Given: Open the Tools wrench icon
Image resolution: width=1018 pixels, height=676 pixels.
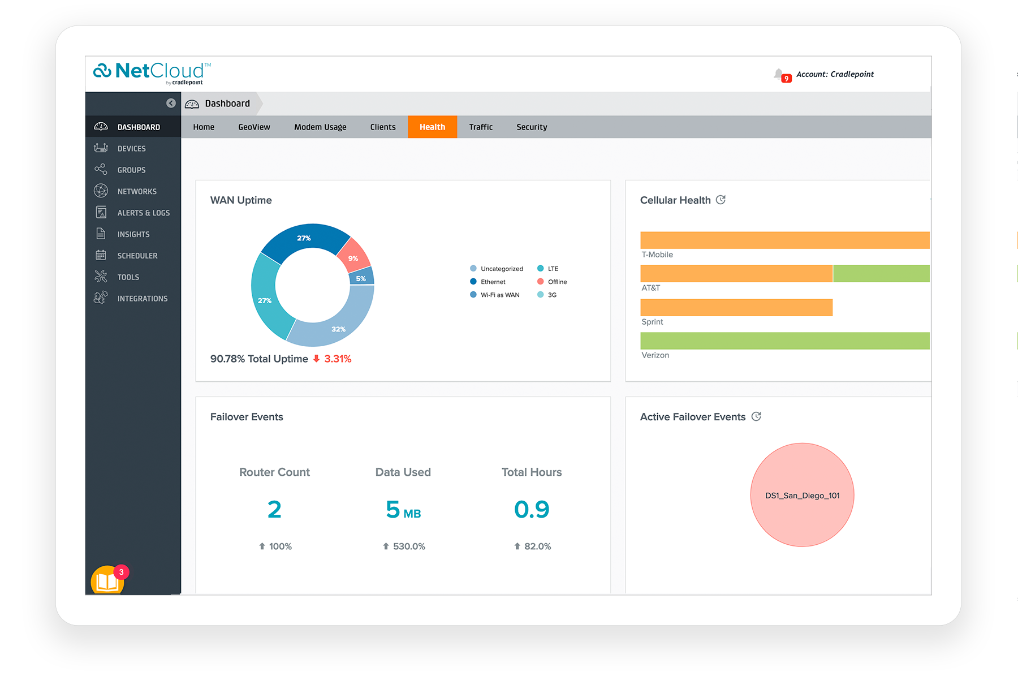Looking at the screenshot, I should [x=101, y=277].
